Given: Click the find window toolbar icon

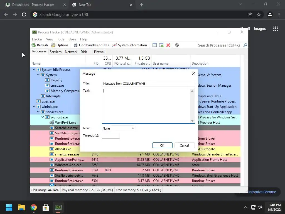Looking at the screenshot, I should coord(154,45).
